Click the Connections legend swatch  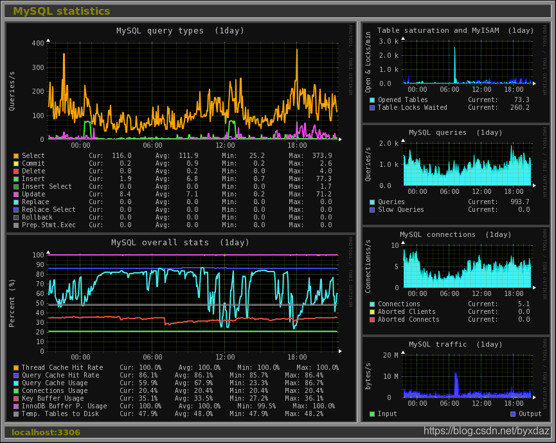click(372, 304)
